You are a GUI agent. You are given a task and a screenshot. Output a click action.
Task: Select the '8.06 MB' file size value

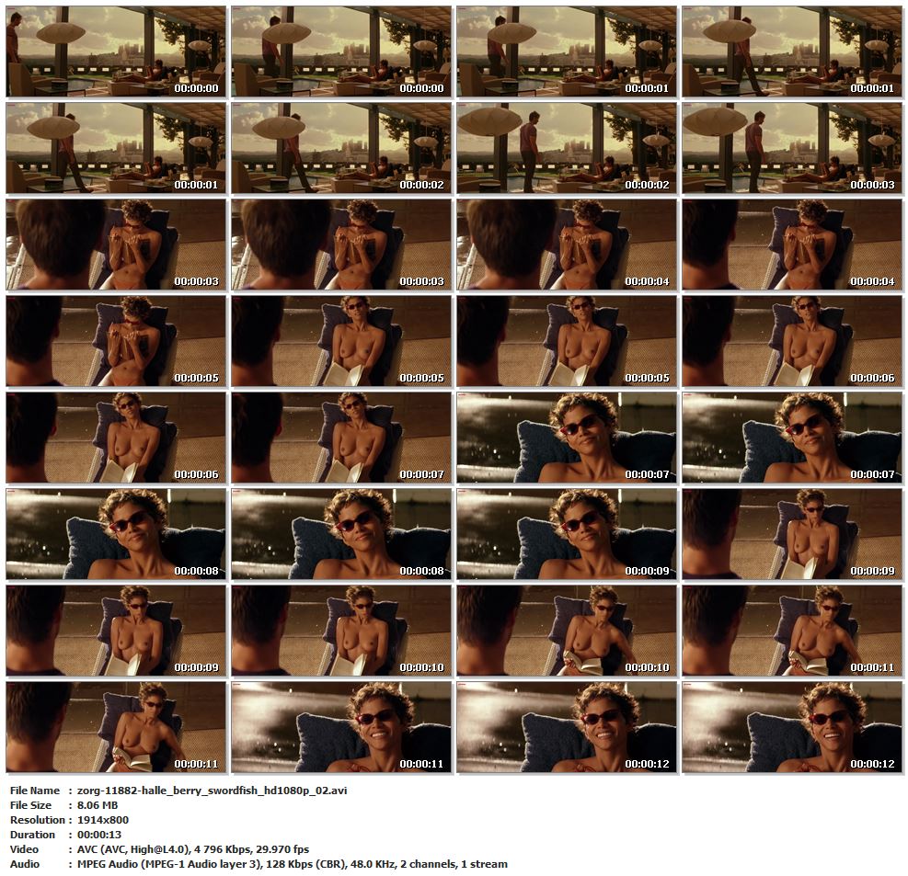tap(98, 805)
